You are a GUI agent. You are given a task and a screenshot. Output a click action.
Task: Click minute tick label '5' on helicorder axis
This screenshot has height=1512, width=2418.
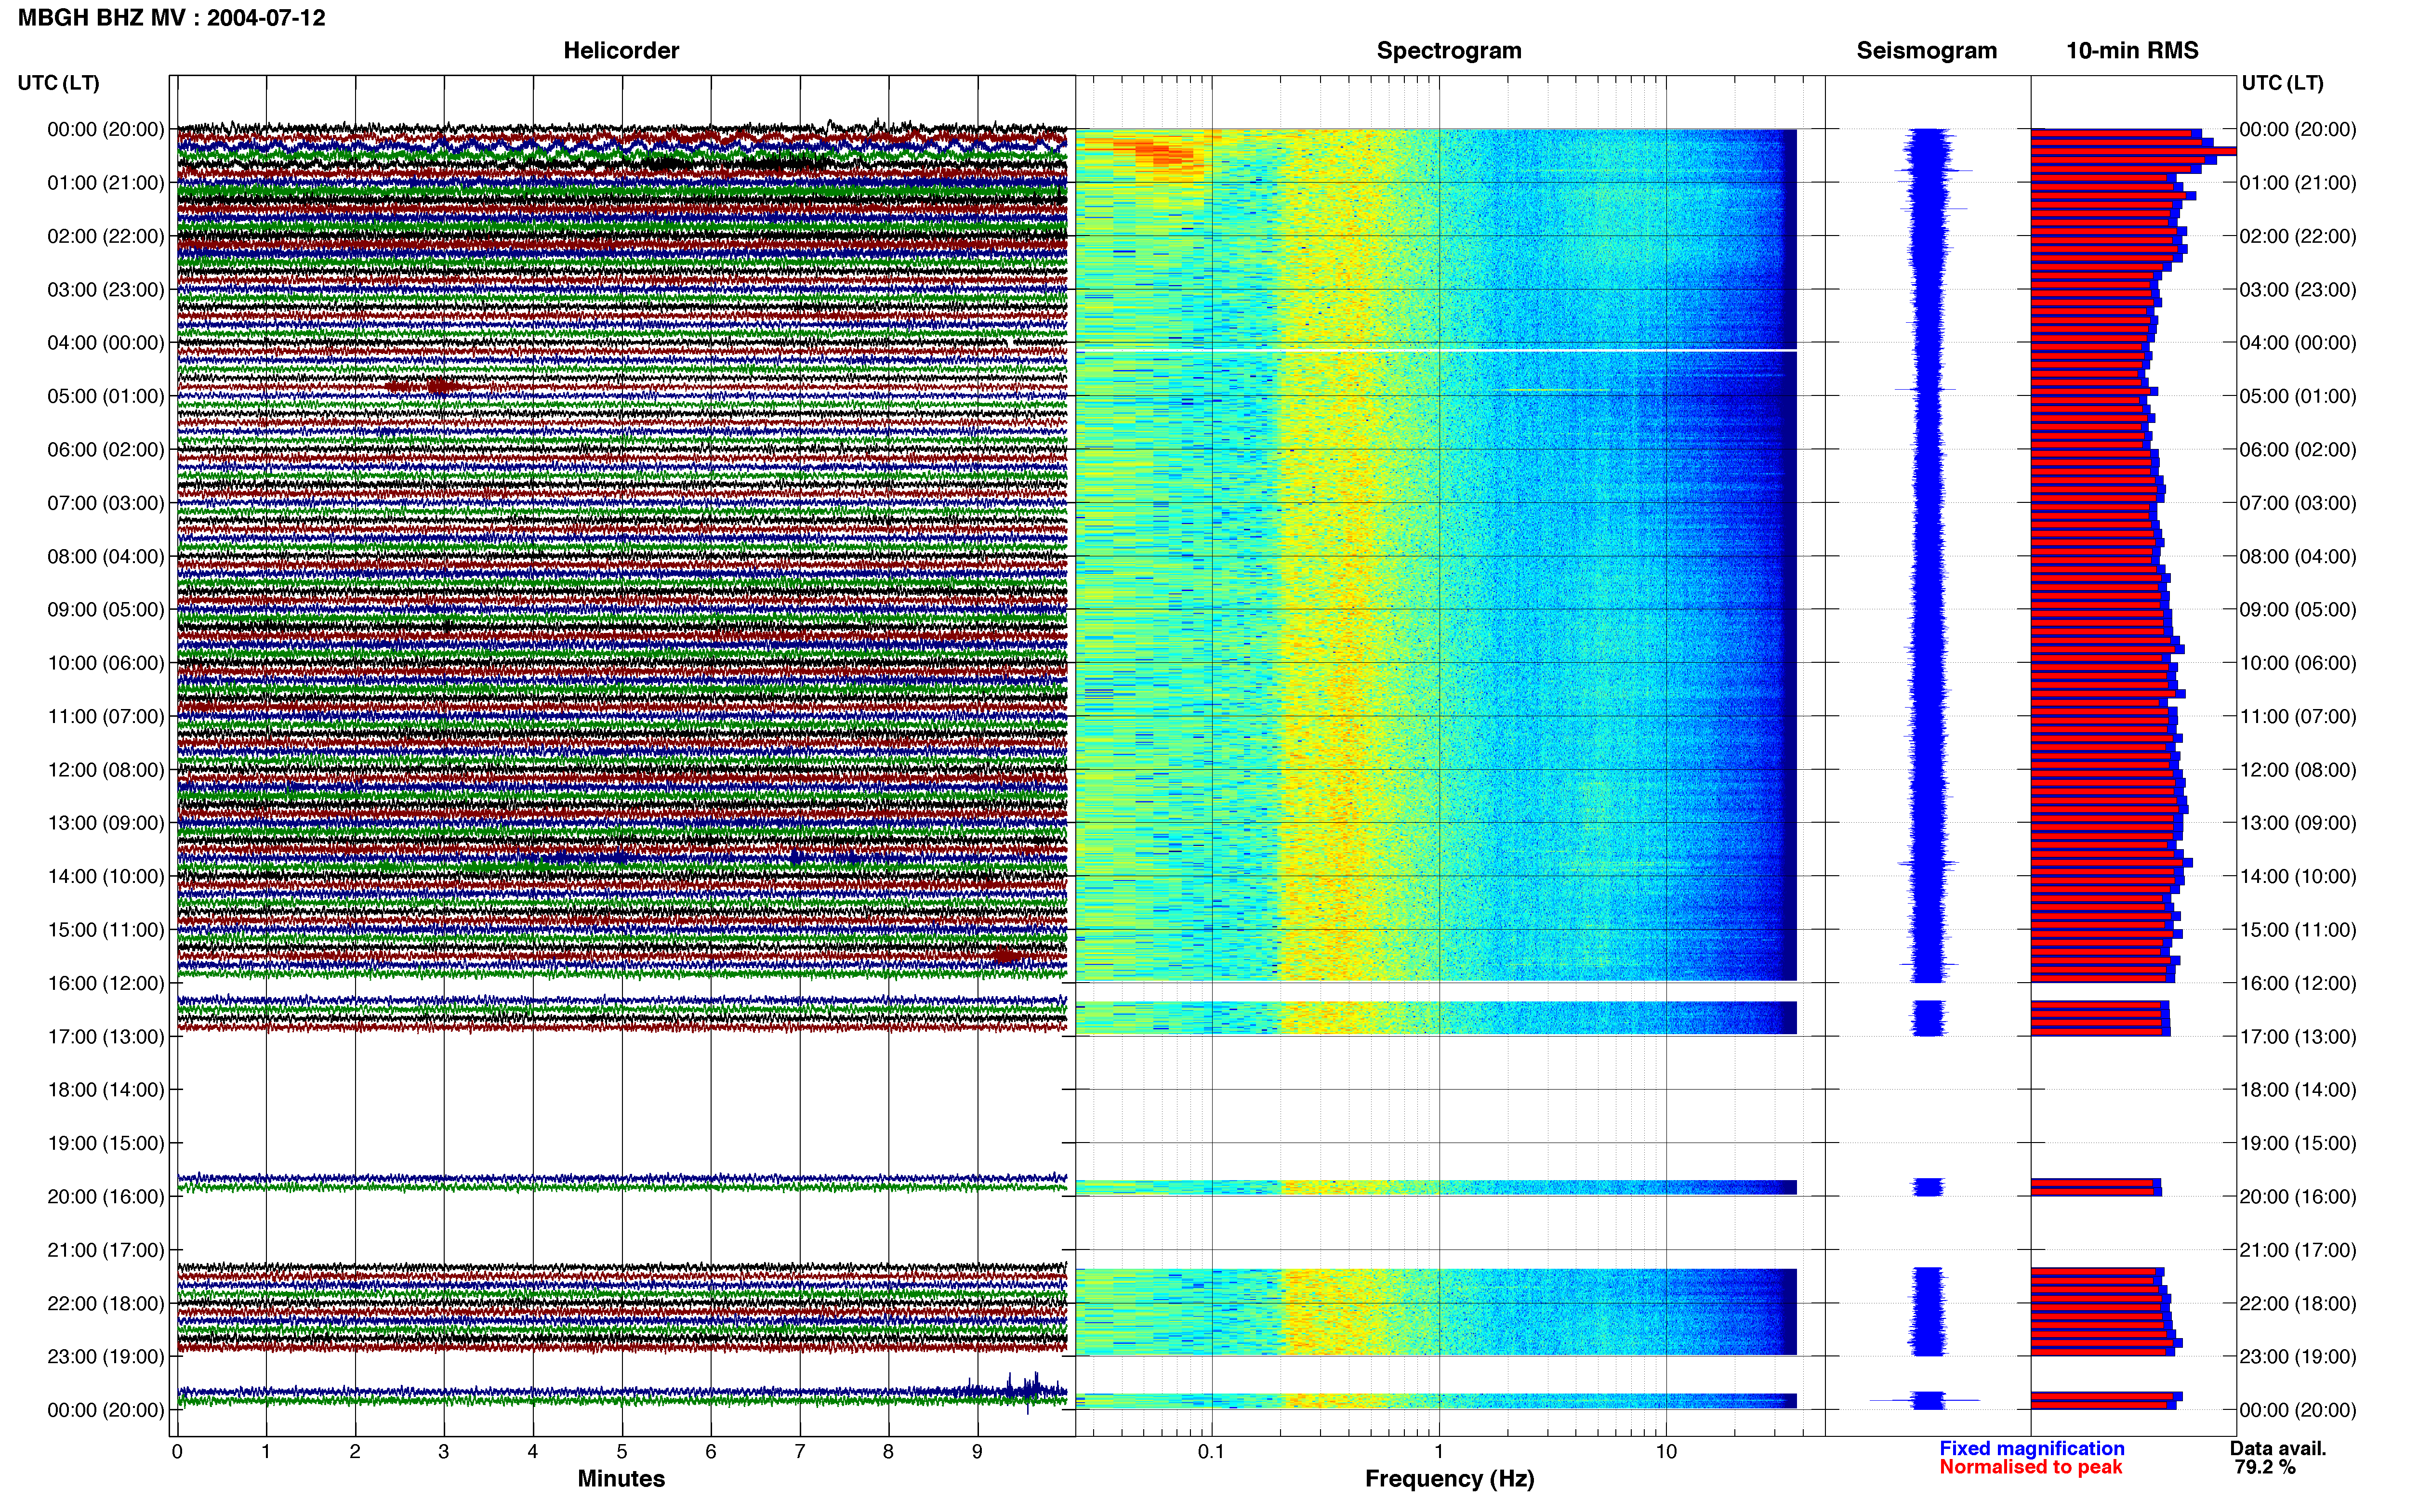click(x=622, y=1452)
